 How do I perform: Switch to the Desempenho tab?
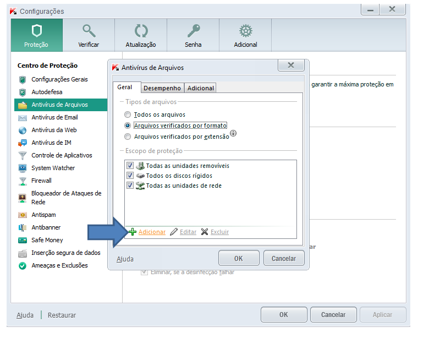(x=162, y=88)
